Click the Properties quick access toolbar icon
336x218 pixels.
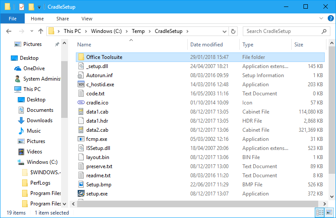click(x=22, y=7)
